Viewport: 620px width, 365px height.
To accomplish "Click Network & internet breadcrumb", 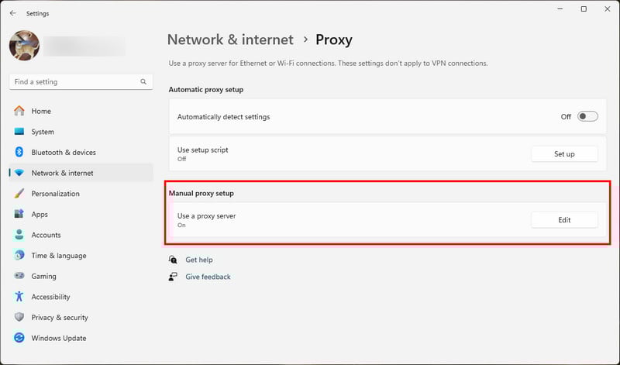I will click(230, 40).
